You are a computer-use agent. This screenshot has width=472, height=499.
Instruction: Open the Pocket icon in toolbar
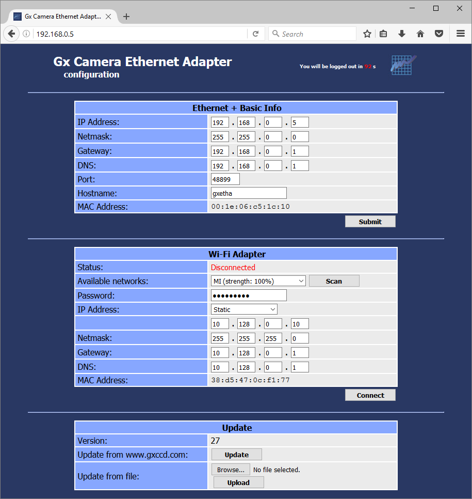439,34
